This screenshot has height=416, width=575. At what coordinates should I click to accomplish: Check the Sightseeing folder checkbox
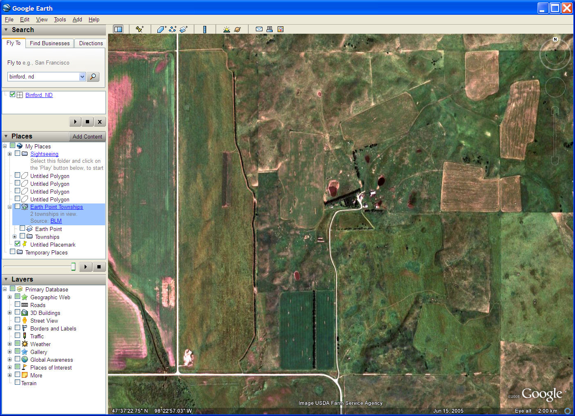(17, 153)
